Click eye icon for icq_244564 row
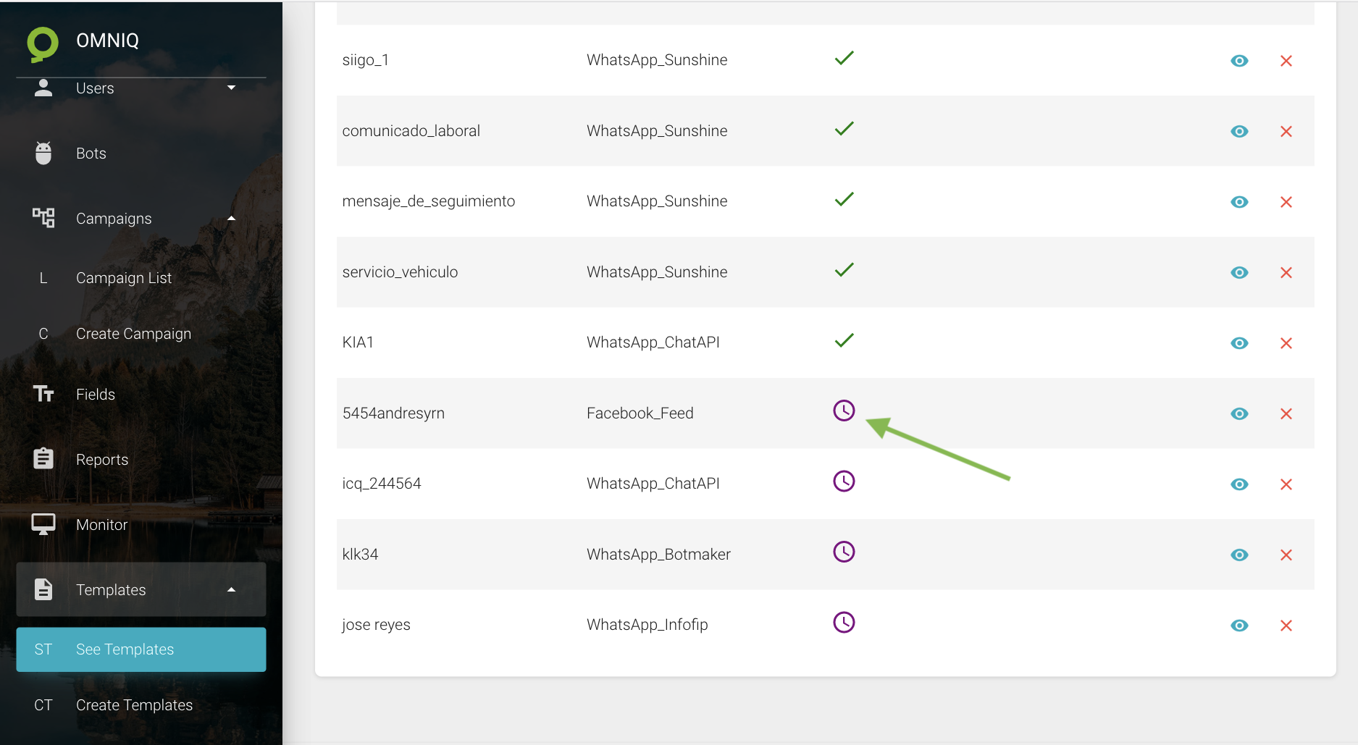1358x745 pixels. pyautogui.click(x=1239, y=484)
